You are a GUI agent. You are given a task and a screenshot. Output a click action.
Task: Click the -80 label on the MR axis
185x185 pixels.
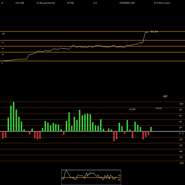click(x=181, y=157)
